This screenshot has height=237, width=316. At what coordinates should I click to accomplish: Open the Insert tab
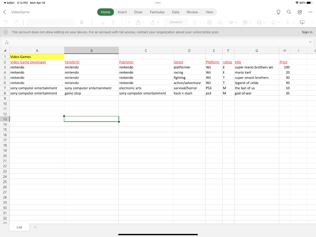pyautogui.click(x=122, y=12)
